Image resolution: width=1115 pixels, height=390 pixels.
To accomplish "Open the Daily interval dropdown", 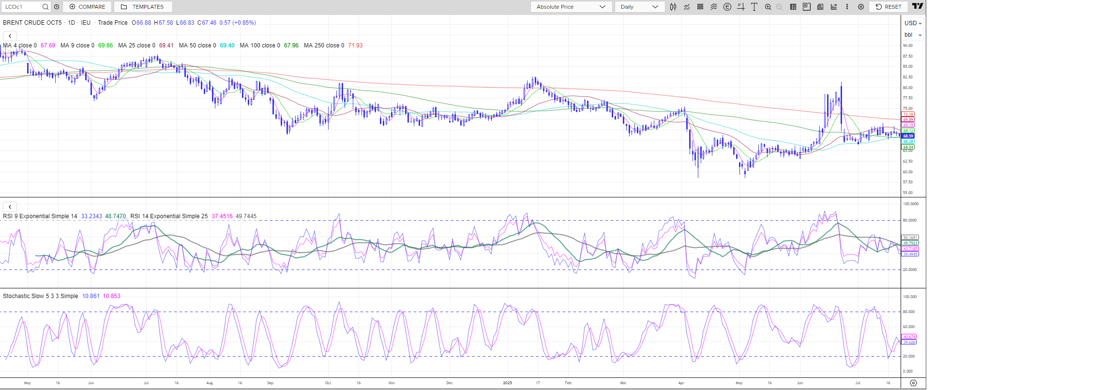I will point(639,7).
